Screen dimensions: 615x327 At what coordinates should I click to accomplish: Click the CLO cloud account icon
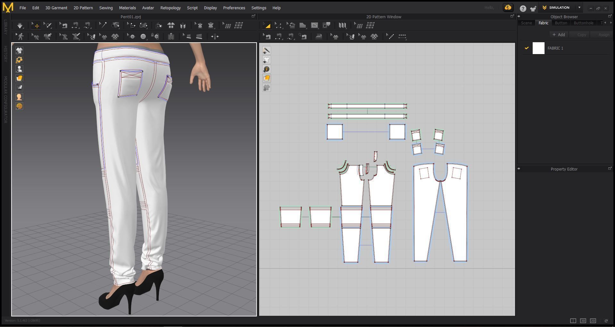(x=508, y=8)
